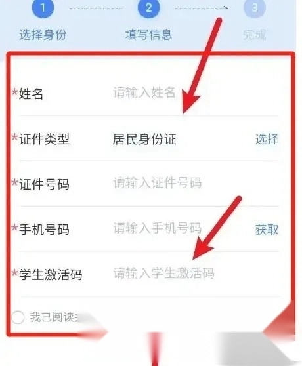The image size is (302, 366).
Task: Tick the 我已阅读 agreement radio button
Action: [x=18, y=317]
